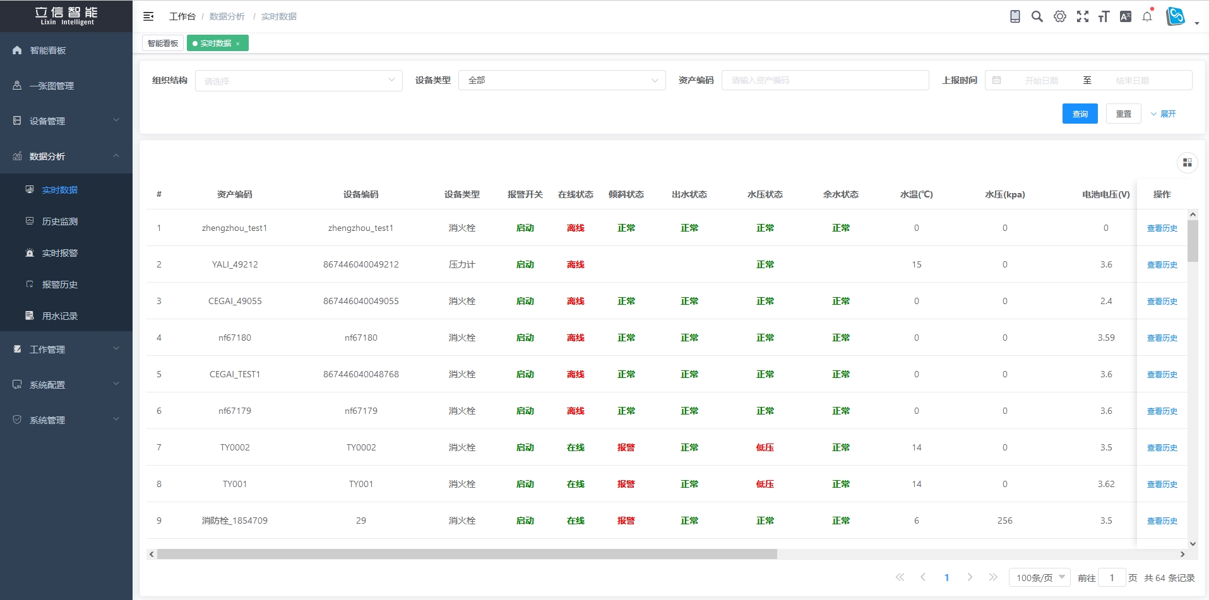Open the dropdown caret beside avatar
The width and height of the screenshot is (1209, 600).
[x=1197, y=23]
